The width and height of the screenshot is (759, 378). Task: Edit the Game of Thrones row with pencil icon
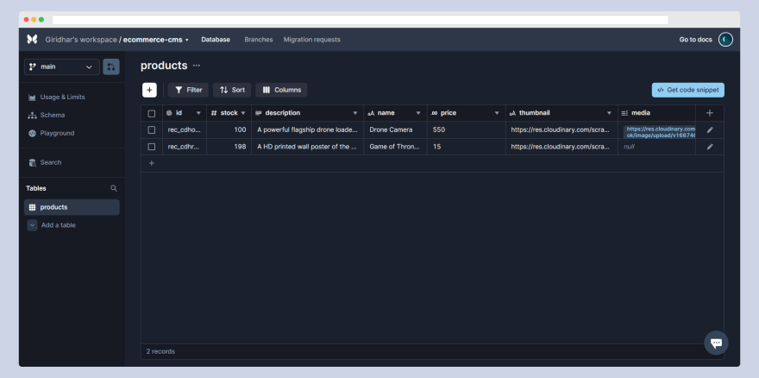[710, 147]
